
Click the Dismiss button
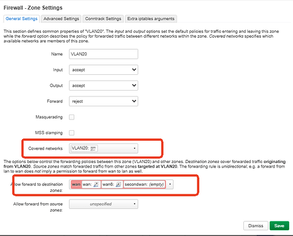coord(256,226)
